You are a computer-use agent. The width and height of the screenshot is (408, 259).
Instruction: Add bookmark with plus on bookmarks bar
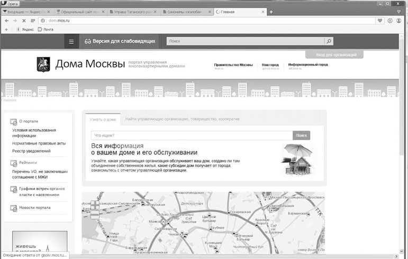(x=6, y=30)
